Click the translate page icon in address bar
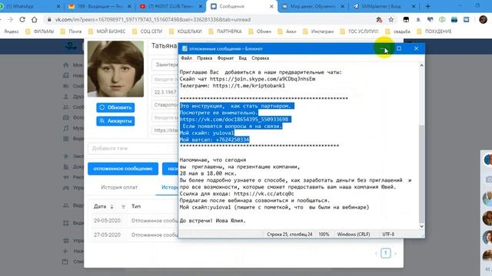The height and width of the screenshot is (276, 492). (379, 19)
